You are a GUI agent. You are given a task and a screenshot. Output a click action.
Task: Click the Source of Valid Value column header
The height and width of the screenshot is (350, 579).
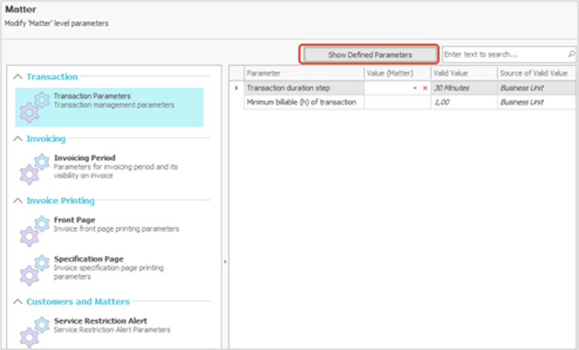point(537,73)
